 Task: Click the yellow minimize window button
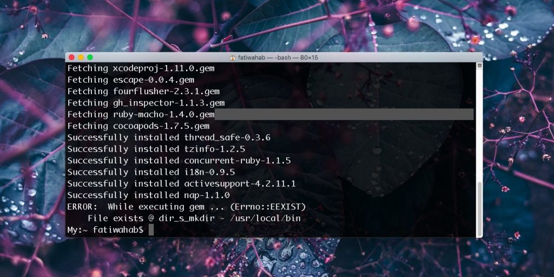pos(81,57)
